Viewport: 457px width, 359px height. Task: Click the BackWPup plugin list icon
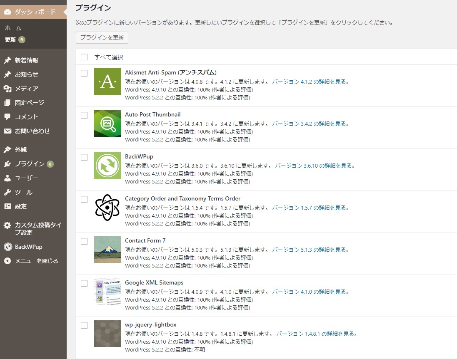point(107,166)
